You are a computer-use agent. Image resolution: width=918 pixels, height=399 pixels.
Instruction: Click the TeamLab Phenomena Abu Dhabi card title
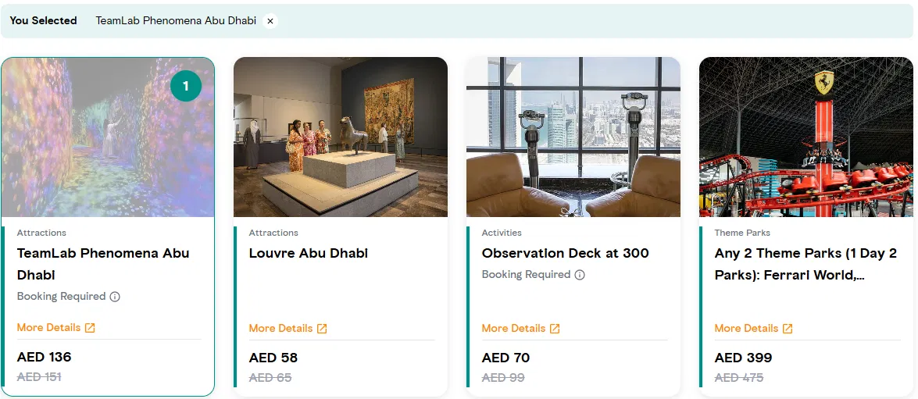pos(103,264)
